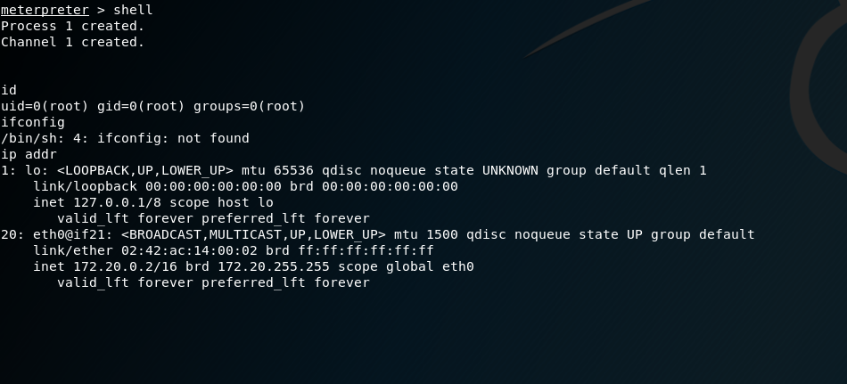
Task: Click the 'ifconfig' command line
Action: (x=33, y=123)
